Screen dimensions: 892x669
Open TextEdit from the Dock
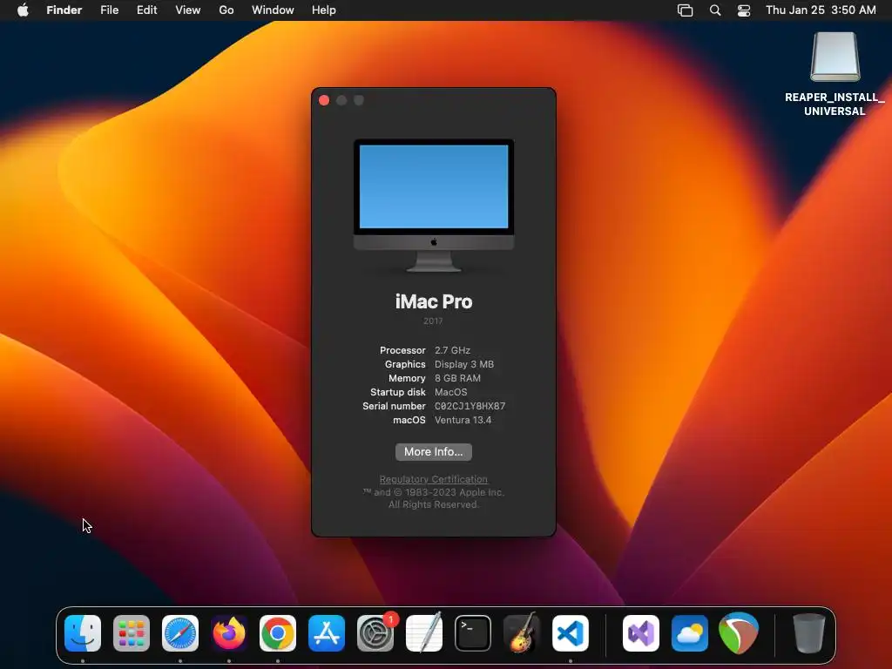(424, 633)
